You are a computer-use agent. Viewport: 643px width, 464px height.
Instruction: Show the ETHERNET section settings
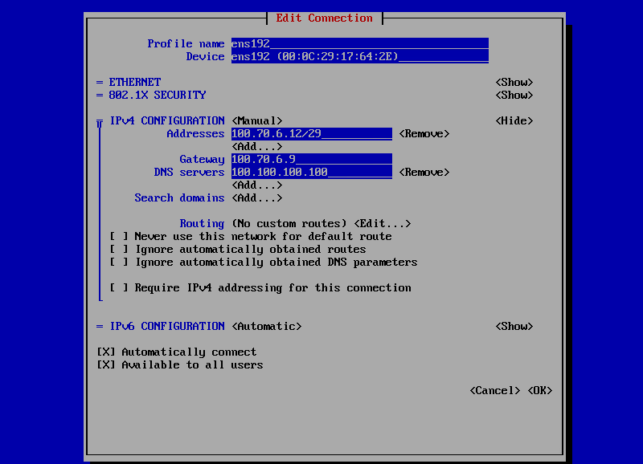tap(514, 82)
